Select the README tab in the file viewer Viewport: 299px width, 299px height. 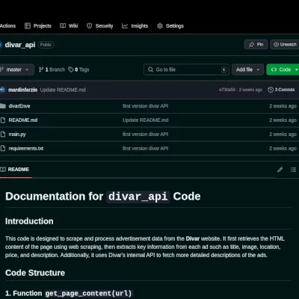click(x=15, y=170)
